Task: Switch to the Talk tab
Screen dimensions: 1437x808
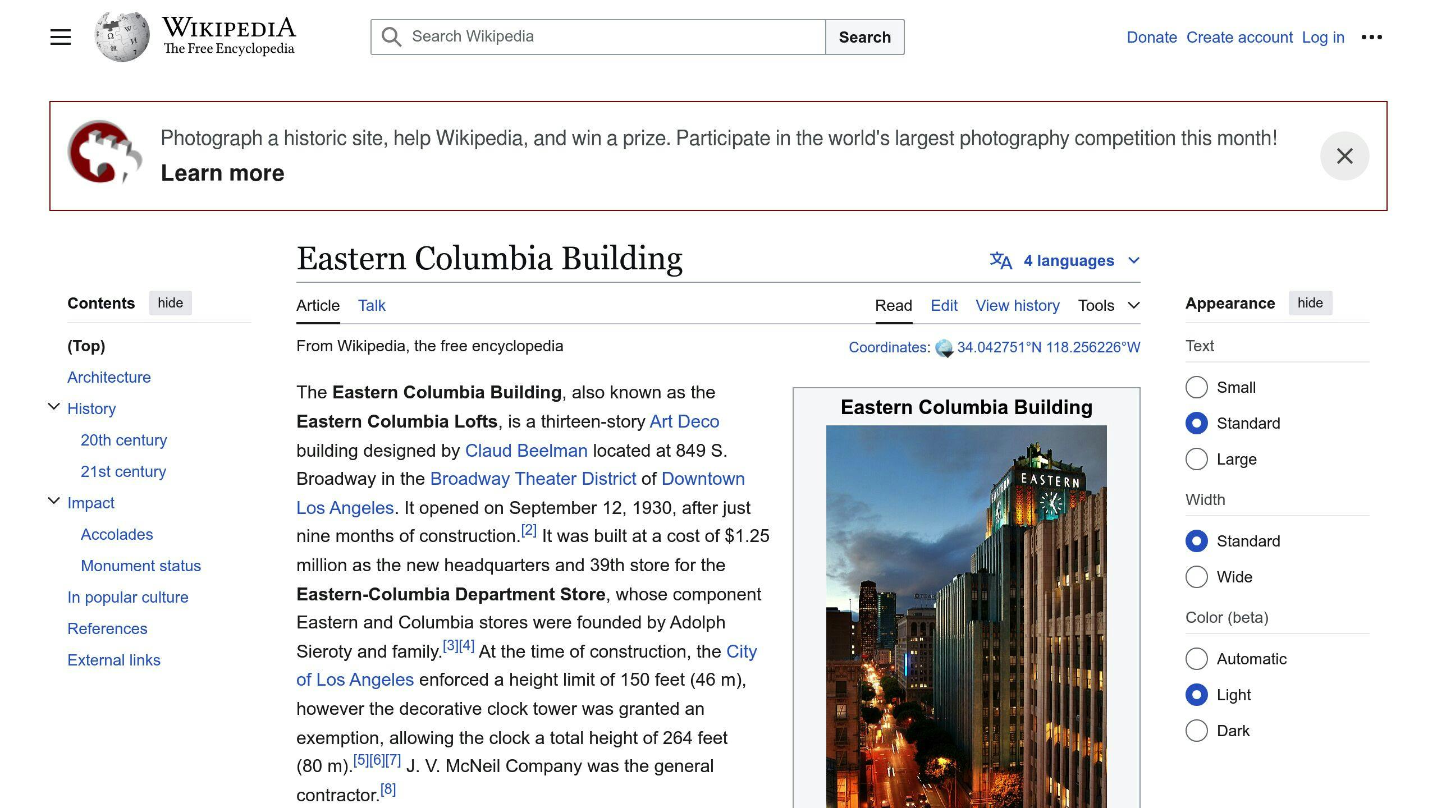Action: tap(372, 305)
